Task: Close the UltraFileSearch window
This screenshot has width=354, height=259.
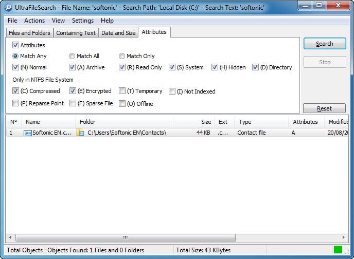Action: (338, 6)
